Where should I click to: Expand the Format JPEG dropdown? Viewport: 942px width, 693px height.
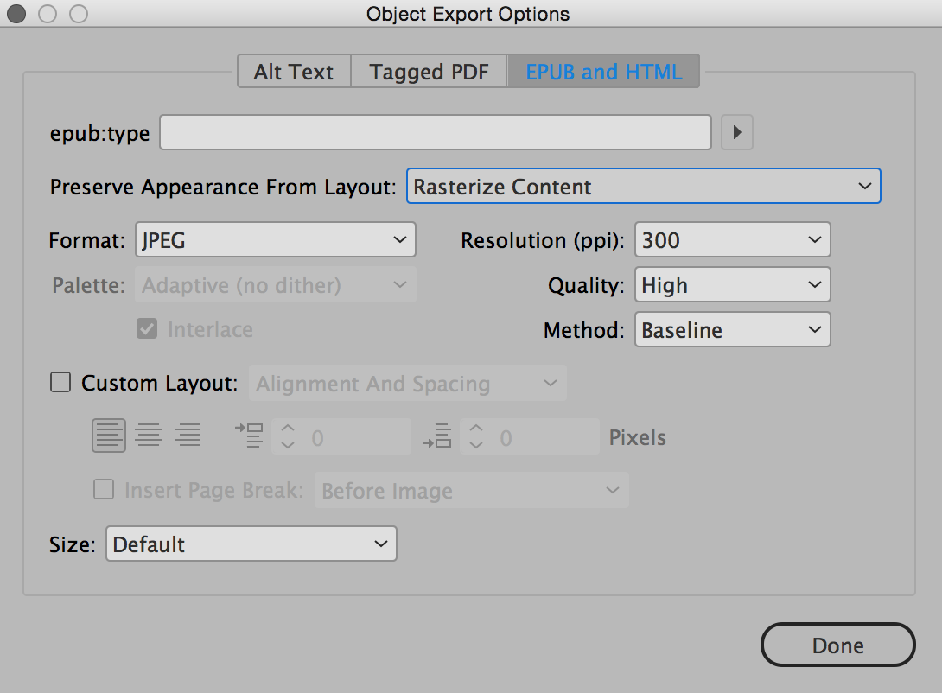[275, 240]
